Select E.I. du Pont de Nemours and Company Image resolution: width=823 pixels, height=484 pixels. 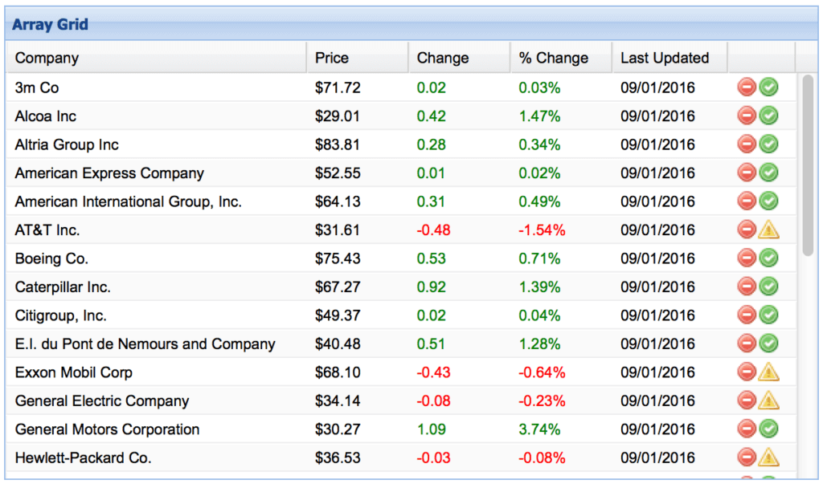click(x=156, y=344)
